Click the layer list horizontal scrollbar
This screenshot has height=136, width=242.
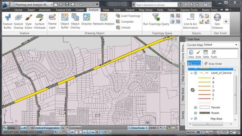(x=208, y=124)
